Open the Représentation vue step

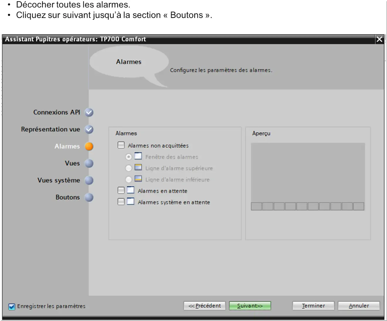[50, 129]
